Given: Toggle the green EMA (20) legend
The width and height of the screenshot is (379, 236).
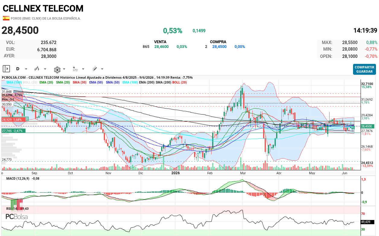Looking at the screenshot, I should 47,82.
